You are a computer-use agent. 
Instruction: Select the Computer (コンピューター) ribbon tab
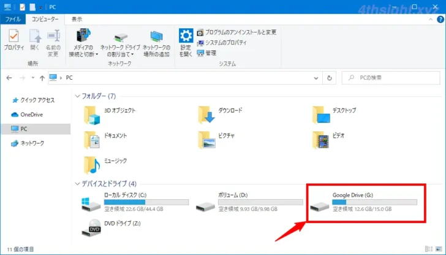(45, 20)
